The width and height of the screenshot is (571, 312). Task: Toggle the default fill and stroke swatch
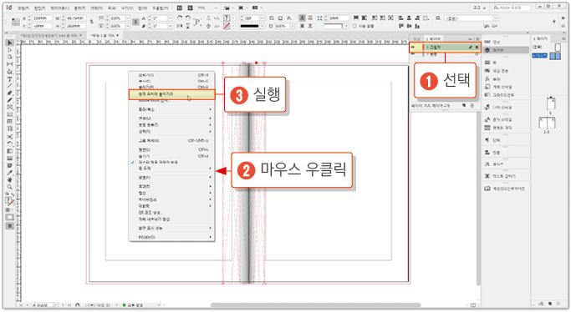pos(8,194)
